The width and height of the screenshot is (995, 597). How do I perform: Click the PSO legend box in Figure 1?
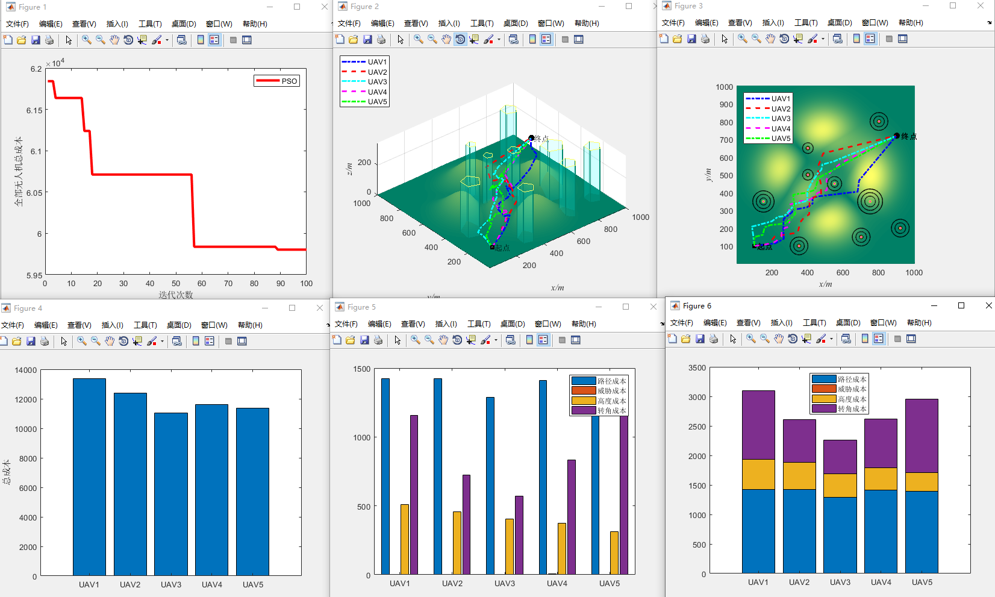pyautogui.click(x=276, y=81)
